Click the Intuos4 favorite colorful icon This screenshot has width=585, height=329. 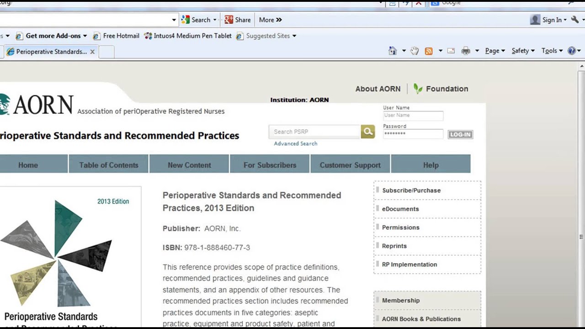click(x=148, y=36)
